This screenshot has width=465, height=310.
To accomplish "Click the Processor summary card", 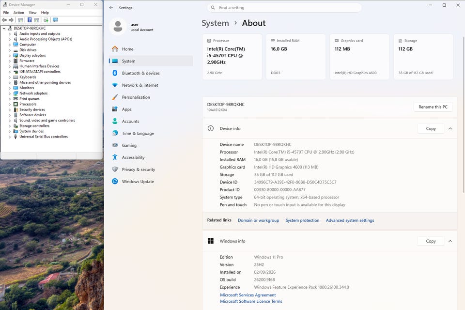I will 232,57.
